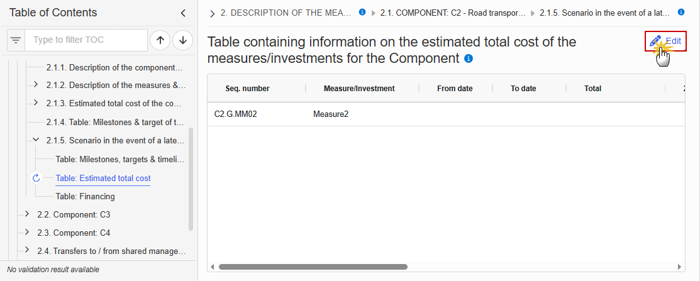Select Table: Milestones, targets & timeline item

(x=120, y=159)
